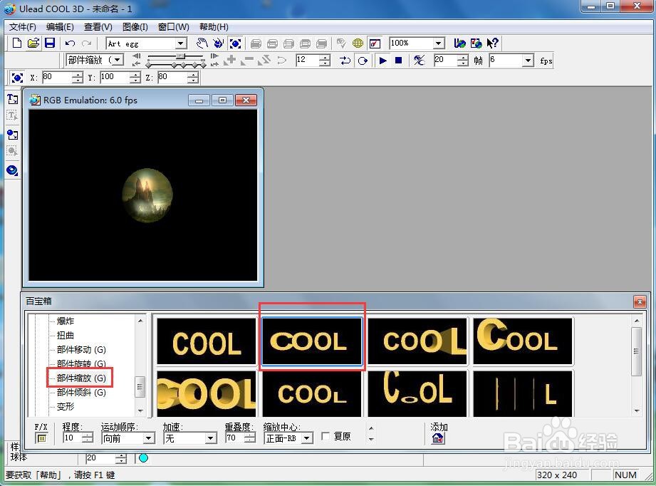Click the timeline keyframe slider thumb

point(181,56)
